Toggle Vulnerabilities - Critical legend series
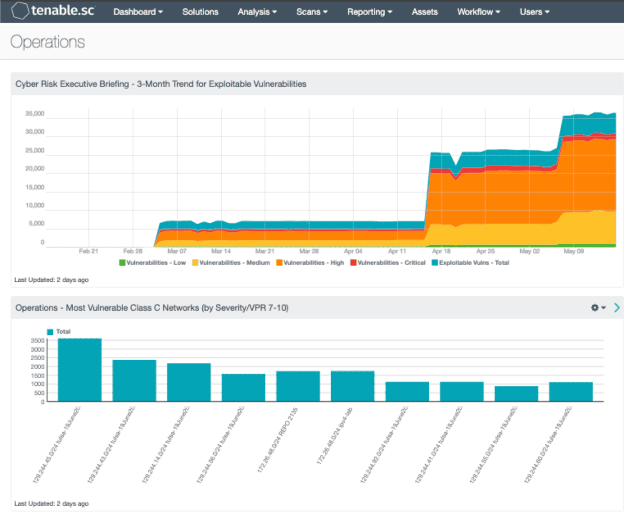 click(x=388, y=263)
